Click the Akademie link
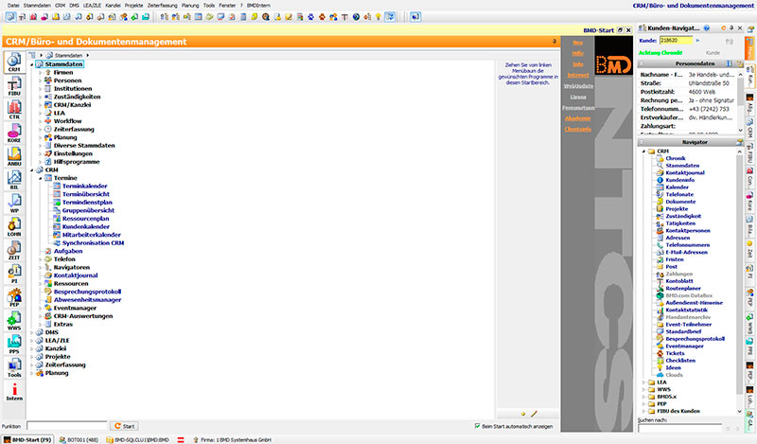This screenshot has height=444, width=757. point(577,118)
